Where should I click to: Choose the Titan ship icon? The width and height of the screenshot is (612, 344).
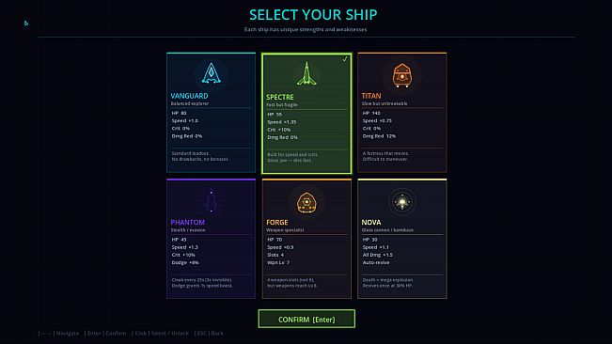pyautogui.click(x=402, y=75)
